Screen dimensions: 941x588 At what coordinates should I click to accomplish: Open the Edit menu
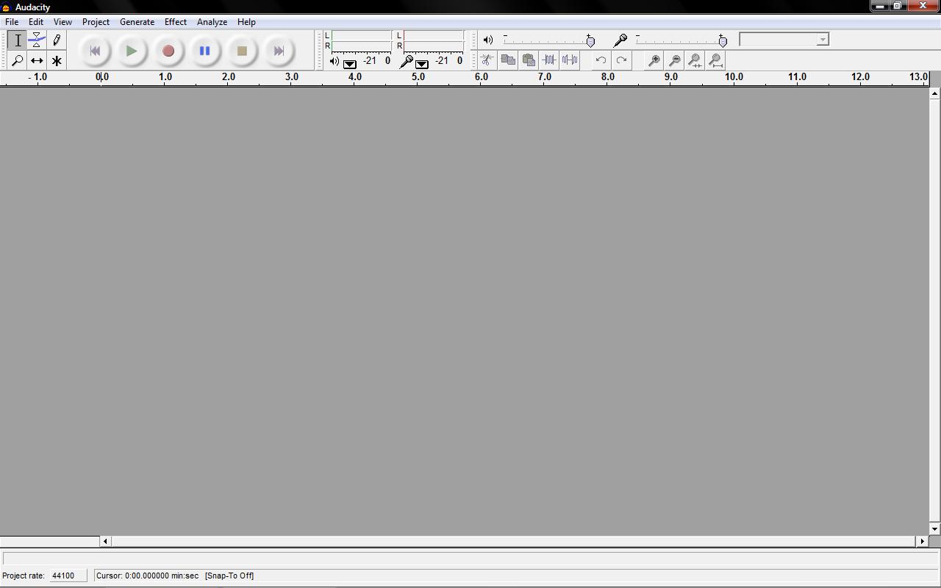35,22
